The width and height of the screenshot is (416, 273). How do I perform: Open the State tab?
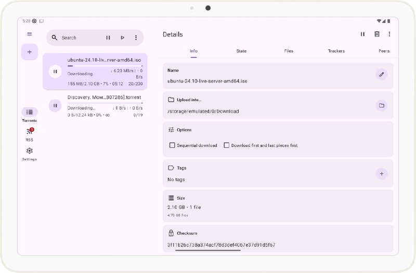tap(241, 51)
